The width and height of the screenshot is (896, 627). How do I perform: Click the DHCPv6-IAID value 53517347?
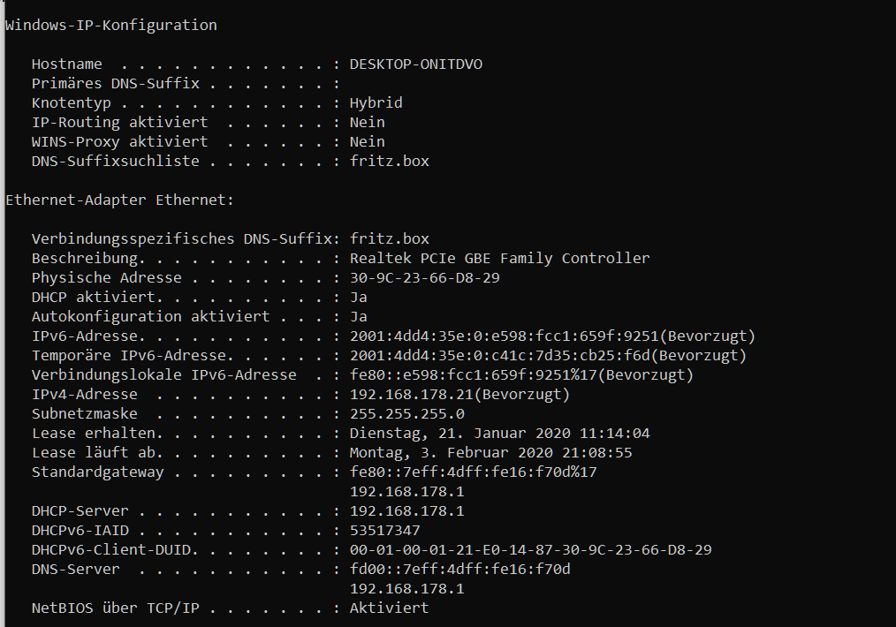[x=384, y=530]
